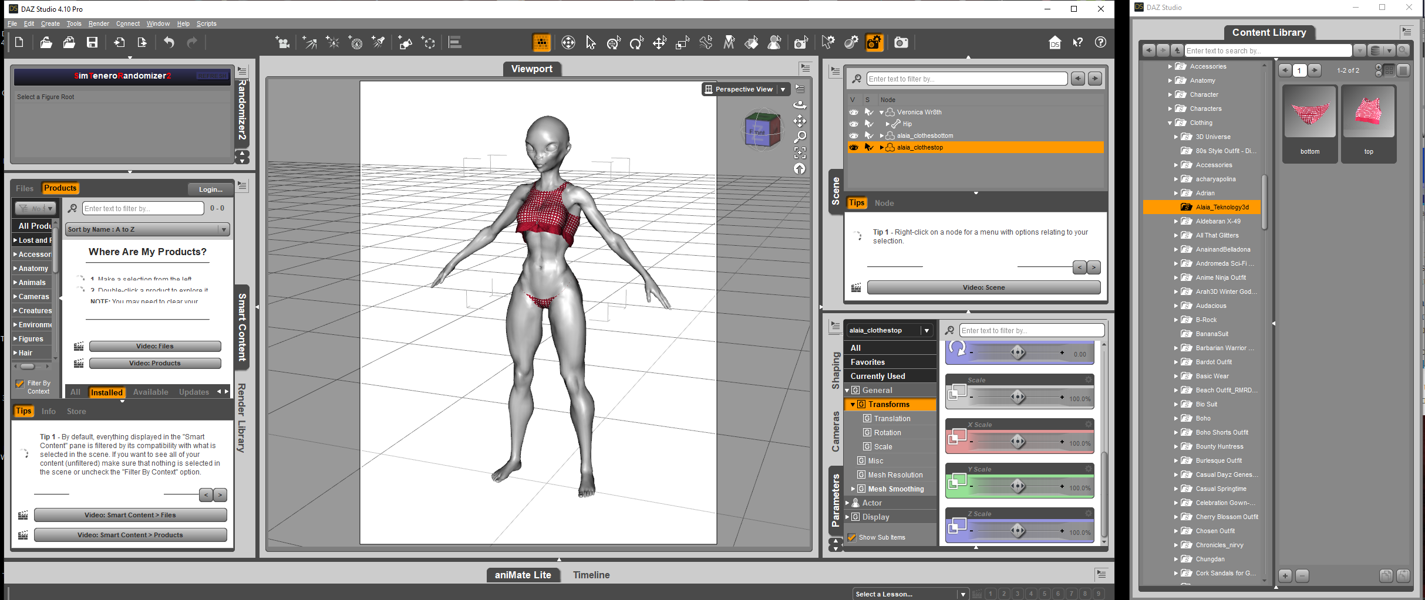Hide the alaia_clothesbottom node via eye icon

coord(854,135)
